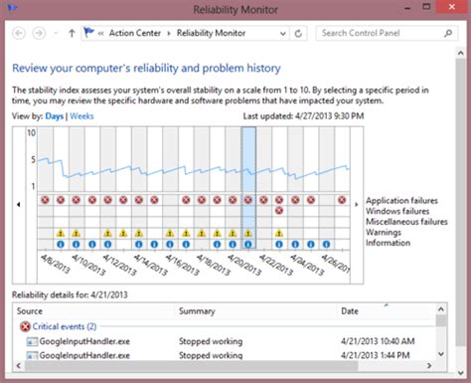Select the warning icon for 4/20/2013
Viewport: 471px width, 383px height.
tap(233, 233)
